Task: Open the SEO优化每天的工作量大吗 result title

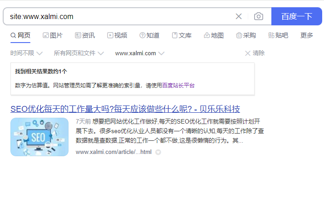Action: click(125, 109)
